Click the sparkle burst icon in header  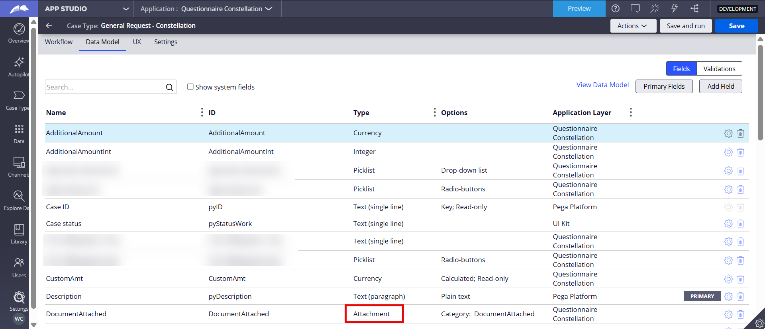[x=655, y=8]
